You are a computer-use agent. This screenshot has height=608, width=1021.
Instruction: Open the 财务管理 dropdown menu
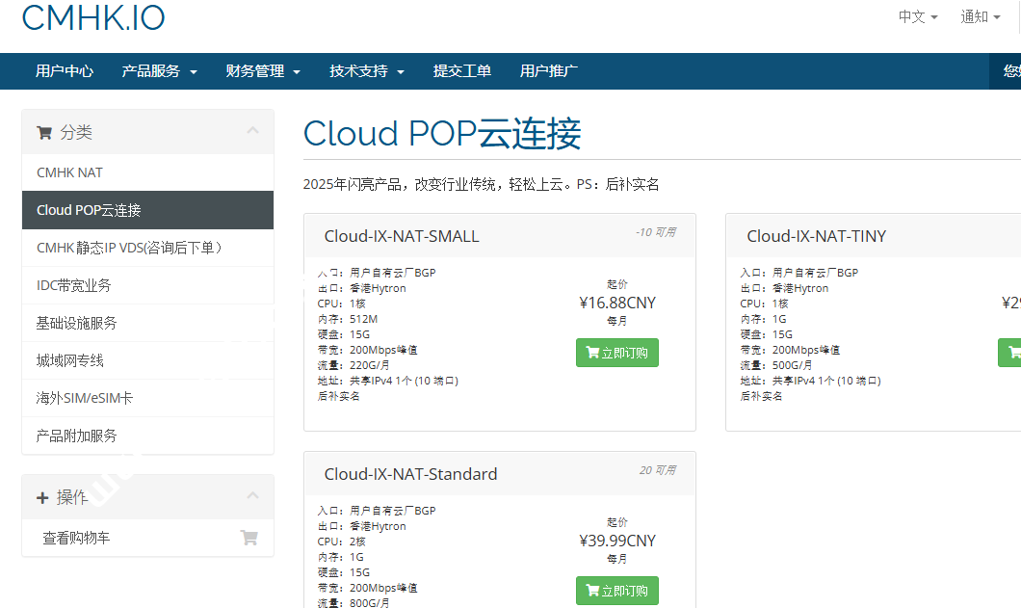point(262,70)
